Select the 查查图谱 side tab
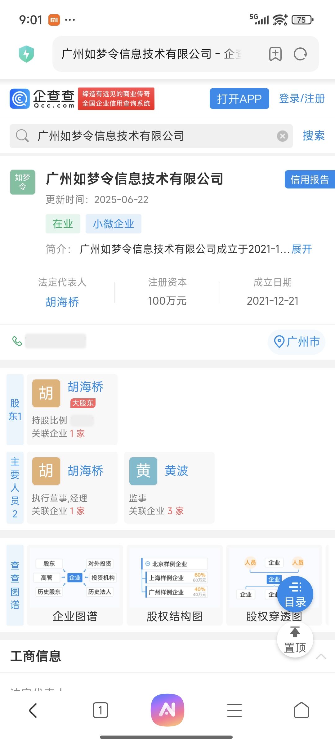This screenshot has height=744, width=335. [15, 585]
